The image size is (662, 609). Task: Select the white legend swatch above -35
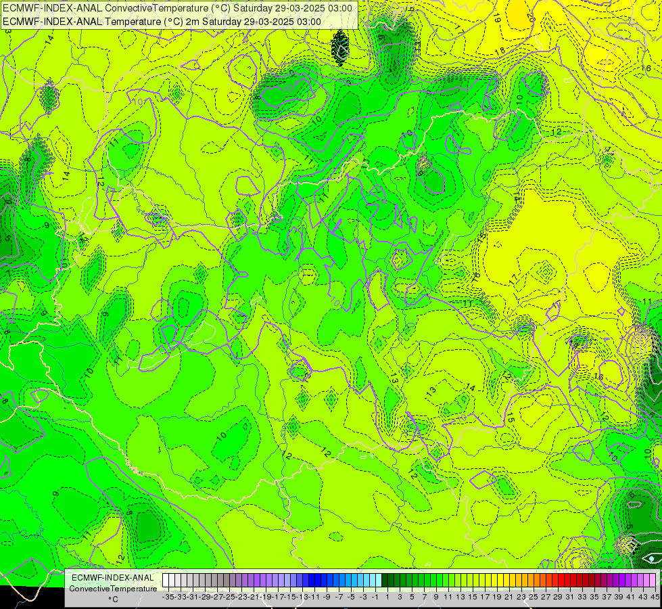[x=166, y=580]
